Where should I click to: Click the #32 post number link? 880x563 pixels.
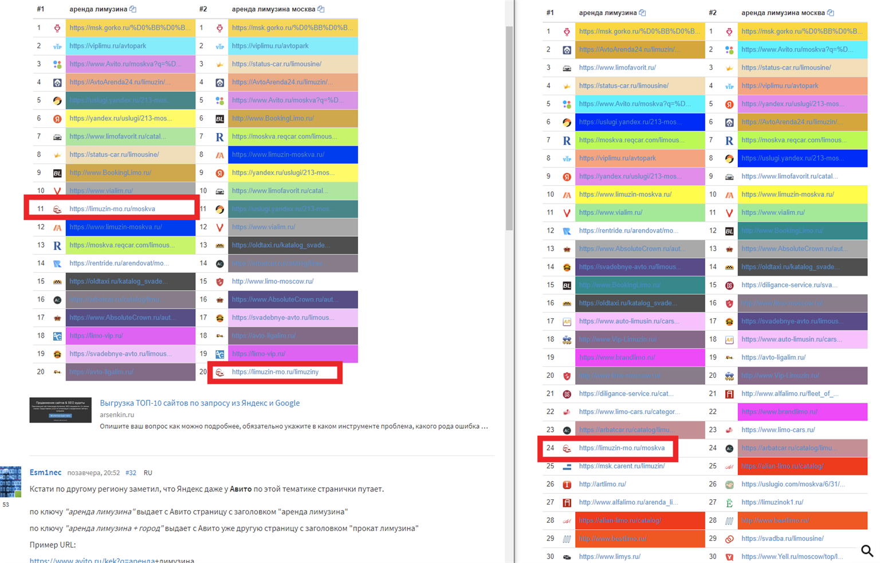click(131, 473)
